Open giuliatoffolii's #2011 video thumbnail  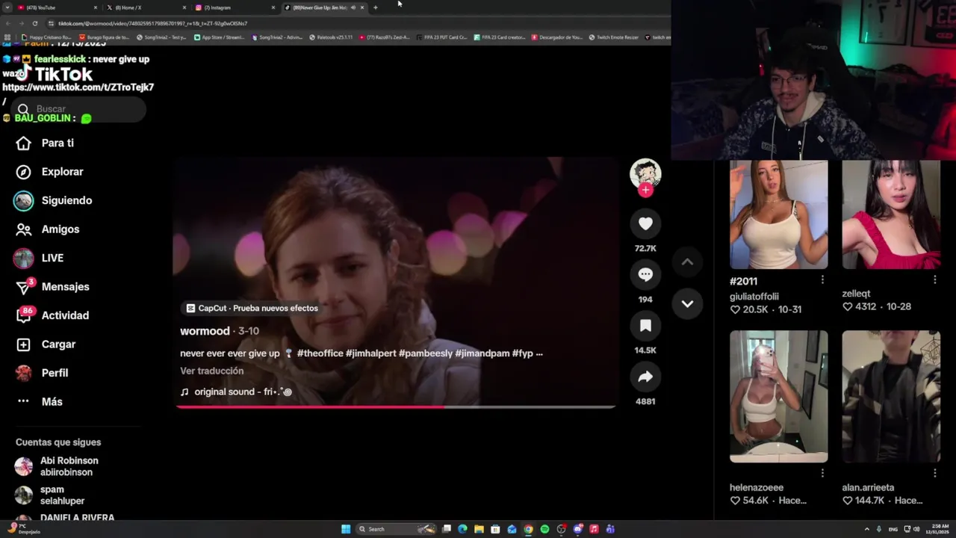click(778, 214)
